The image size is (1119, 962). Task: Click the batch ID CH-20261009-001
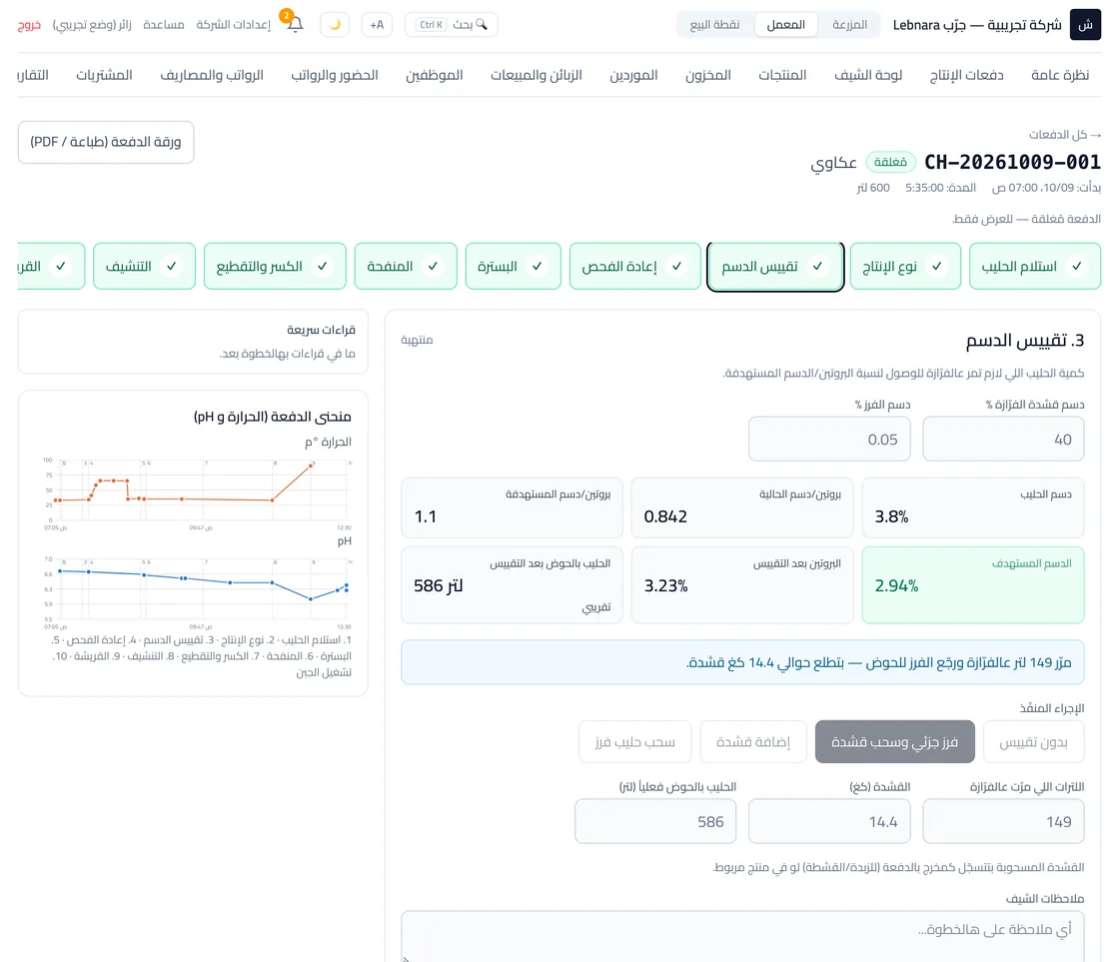coord(1012,162)
